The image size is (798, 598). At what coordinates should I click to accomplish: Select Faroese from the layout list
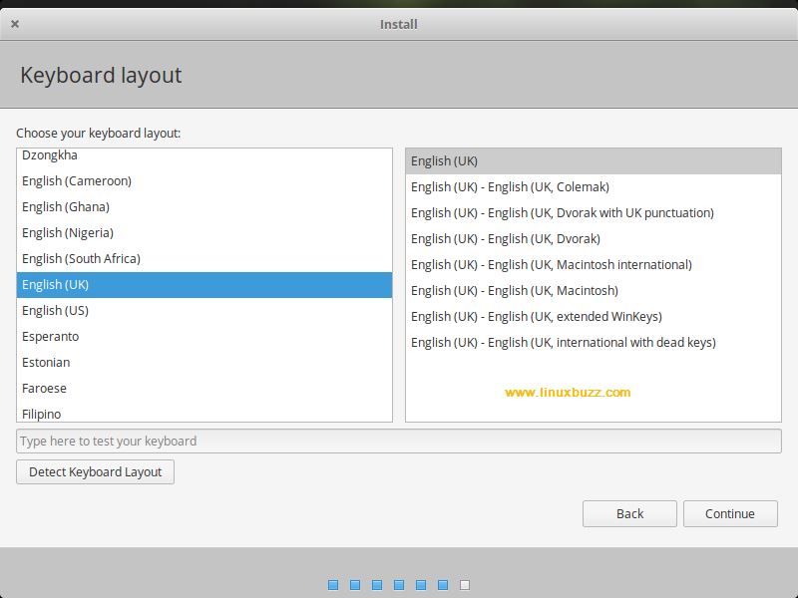pyautogui.click(x=204, y=389)
